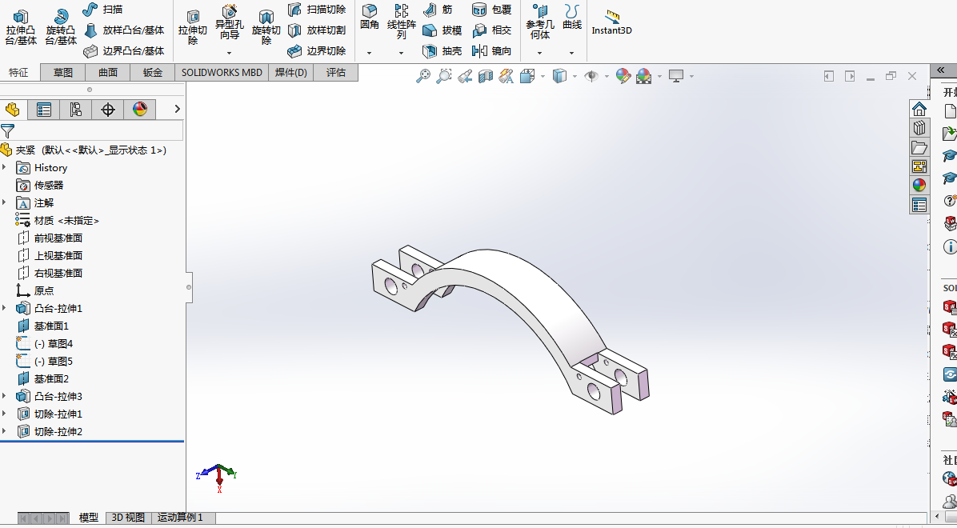Switch to the 草图 sketch tab
Image resolution: width=957 pixels, height=528 pixels.
tap(63, 73)
